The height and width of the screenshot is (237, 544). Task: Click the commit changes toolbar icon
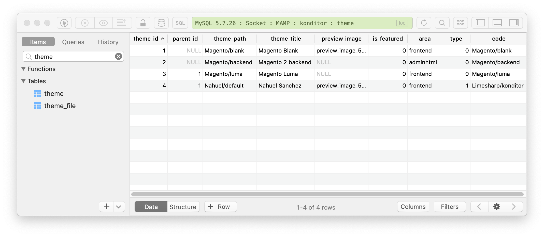pyautogui.click(x=122, y=23)
